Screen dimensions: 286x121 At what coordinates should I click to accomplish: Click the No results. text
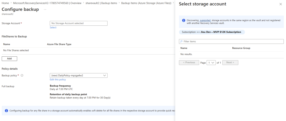tap(186, 54)
